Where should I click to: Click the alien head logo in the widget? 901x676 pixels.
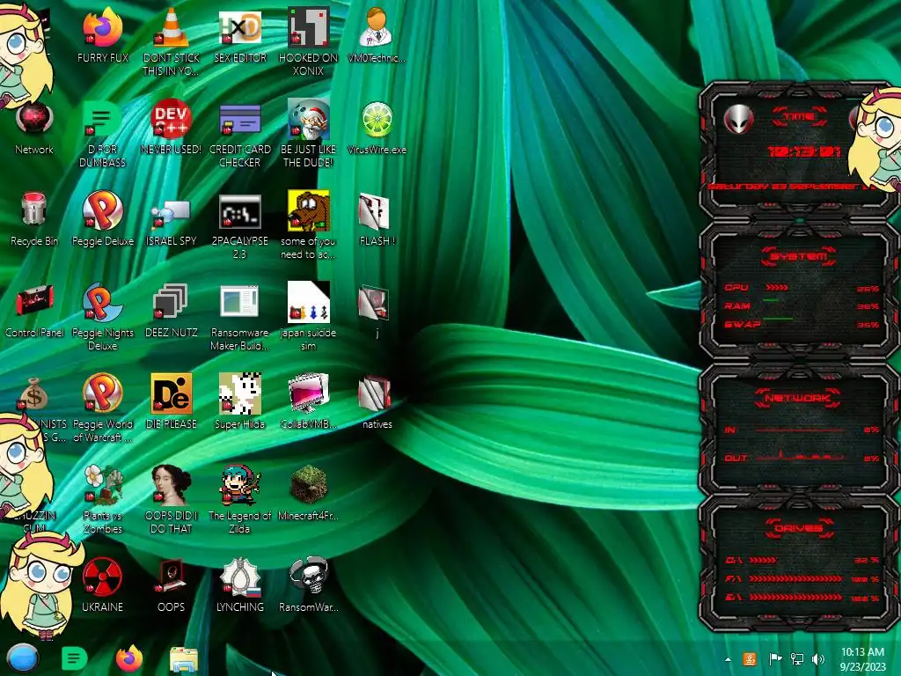(x=738, y=120)
